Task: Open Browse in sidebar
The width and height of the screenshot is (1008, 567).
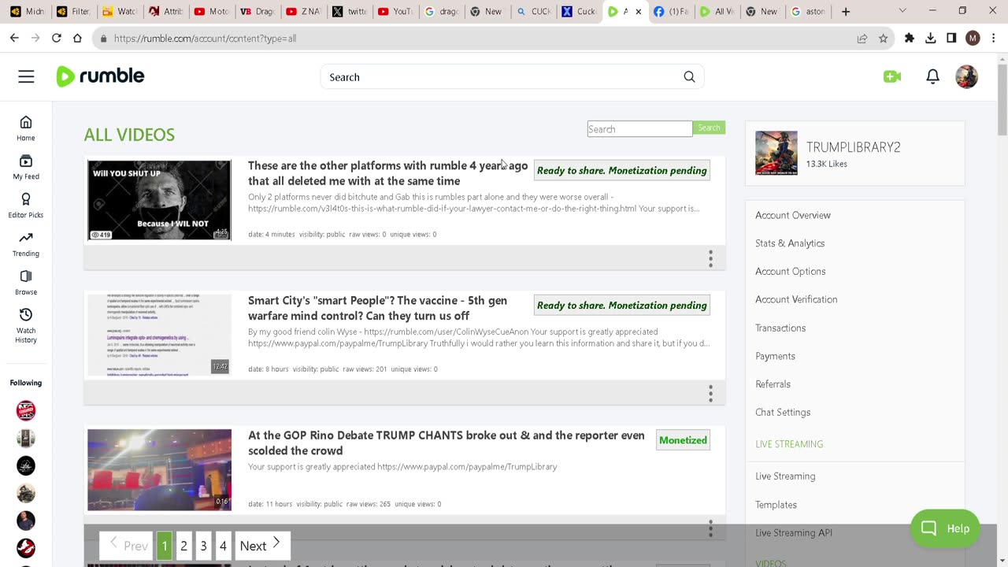Action: pyautogui.click(x=26, y=283)
